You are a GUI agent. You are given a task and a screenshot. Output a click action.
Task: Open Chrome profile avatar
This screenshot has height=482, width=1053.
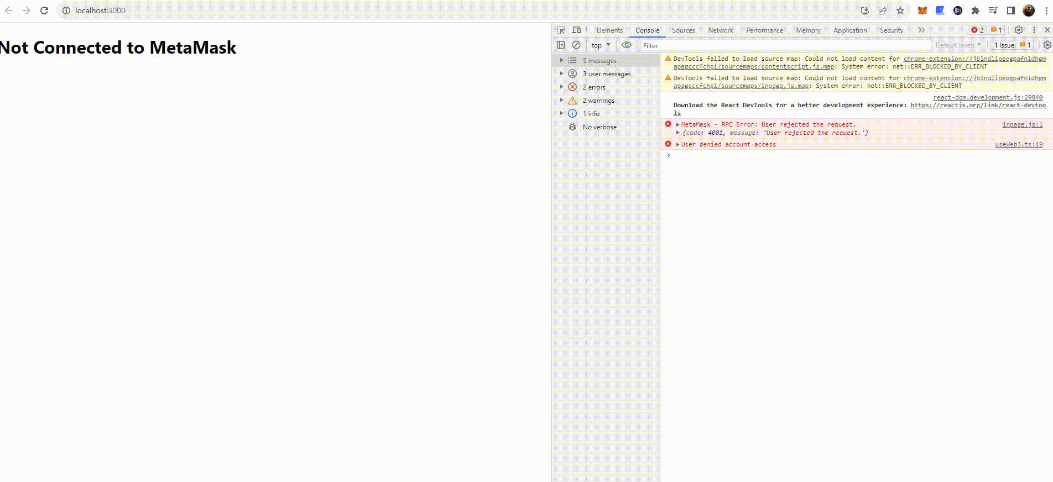click(x=1029, y=11)
